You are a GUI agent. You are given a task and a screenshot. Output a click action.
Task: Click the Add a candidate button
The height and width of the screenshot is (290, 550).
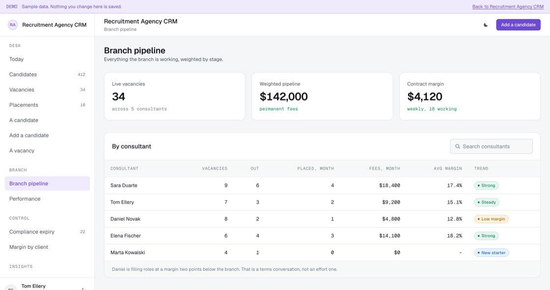(518, 25)
